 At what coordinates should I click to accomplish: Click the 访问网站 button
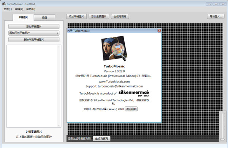tap(131, 109)
